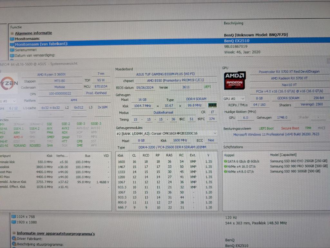Click the green memory module icon beside 99.8 MHz
Image resolution: width=330 pixels, height=248 pixels.
[212, 105]
